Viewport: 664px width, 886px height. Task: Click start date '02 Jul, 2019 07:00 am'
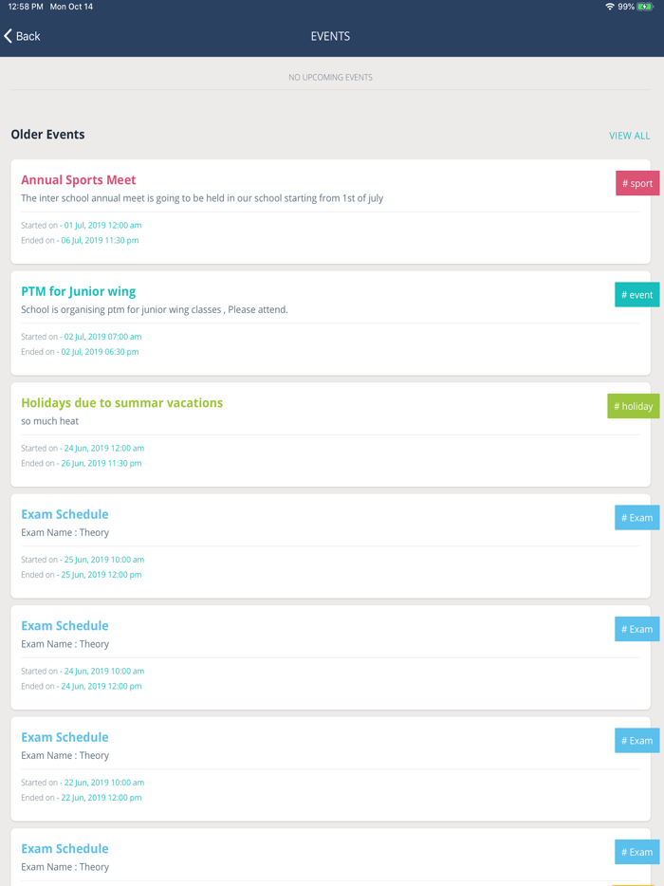101,336
